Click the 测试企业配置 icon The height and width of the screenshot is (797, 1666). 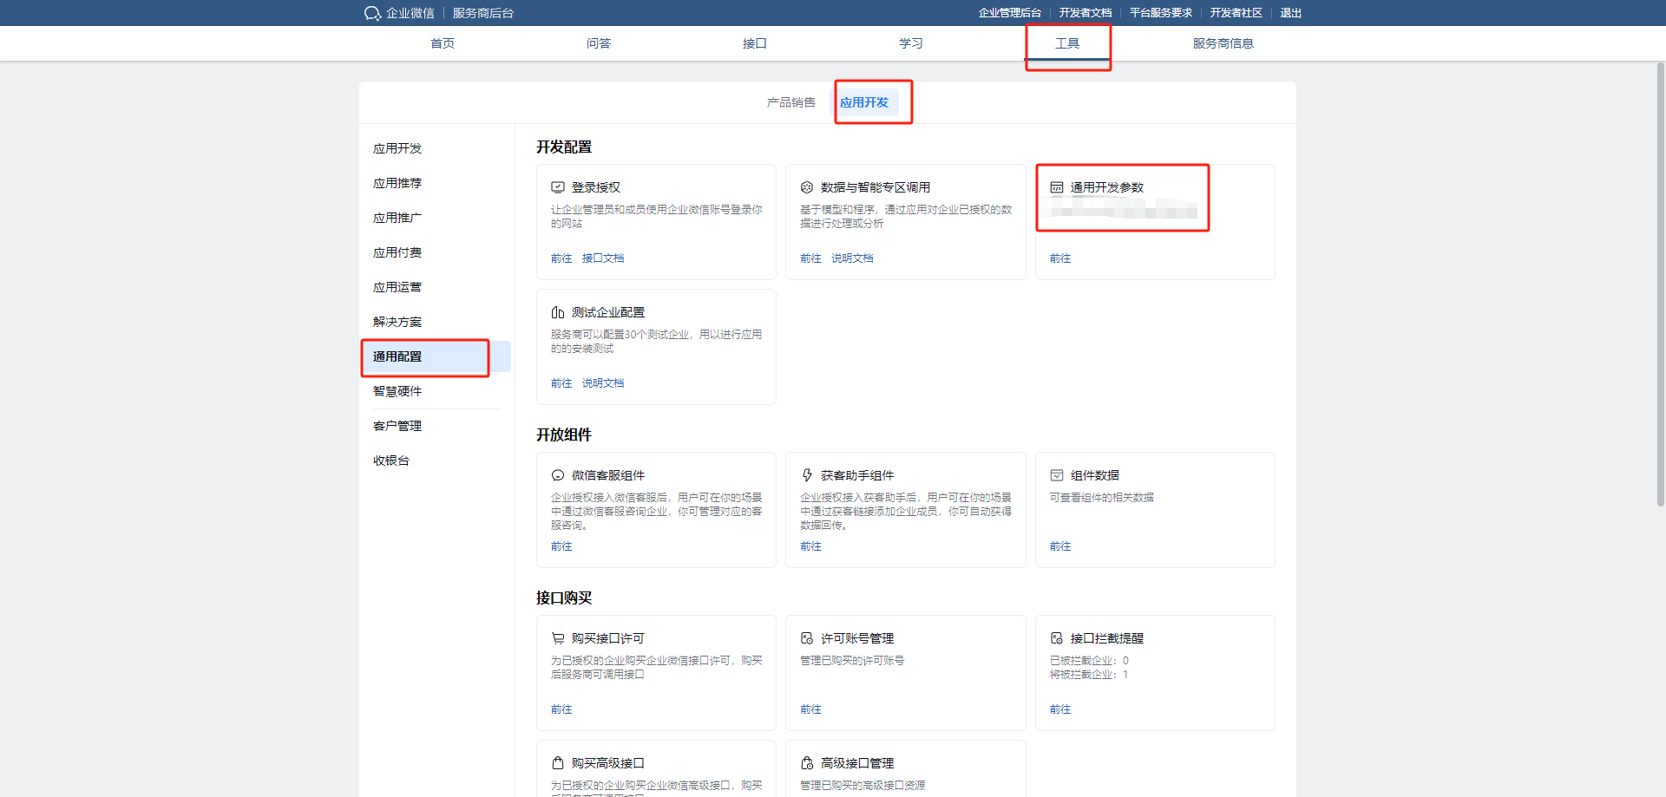[558, 312]
